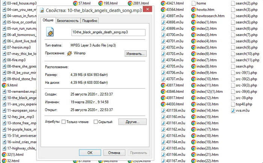Select the Chrome icon next to 9.html

pos(3,85)
